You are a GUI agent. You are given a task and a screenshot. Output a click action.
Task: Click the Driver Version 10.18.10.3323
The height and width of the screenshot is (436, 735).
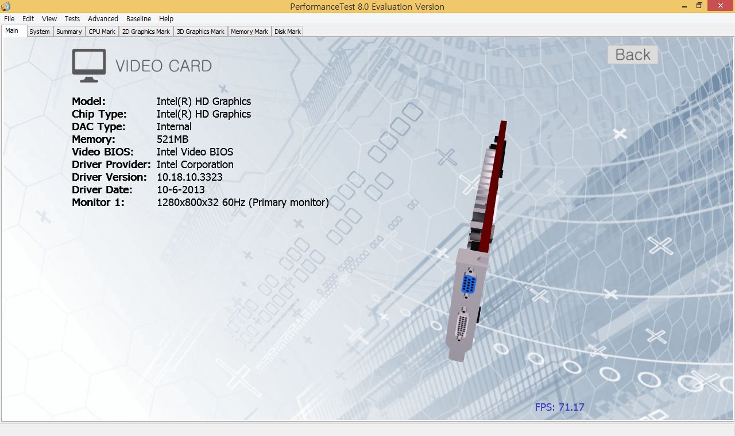tap(189, 177)
